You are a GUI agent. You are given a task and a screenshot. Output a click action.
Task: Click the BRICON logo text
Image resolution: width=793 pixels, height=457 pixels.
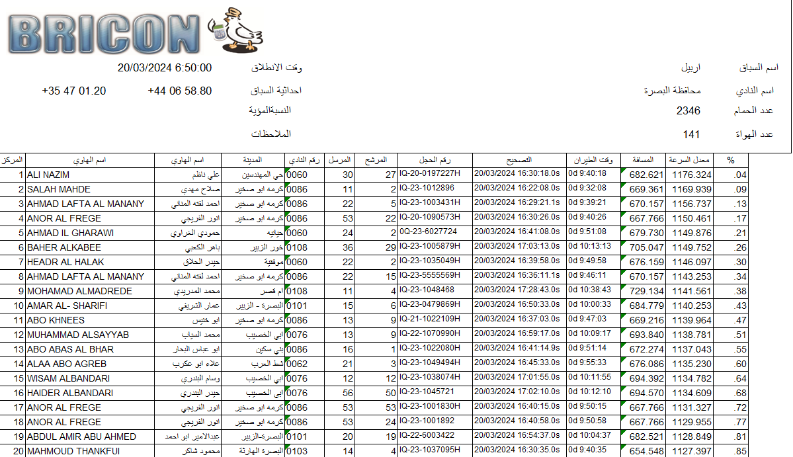pyautogui.click(x=106, y=33)
